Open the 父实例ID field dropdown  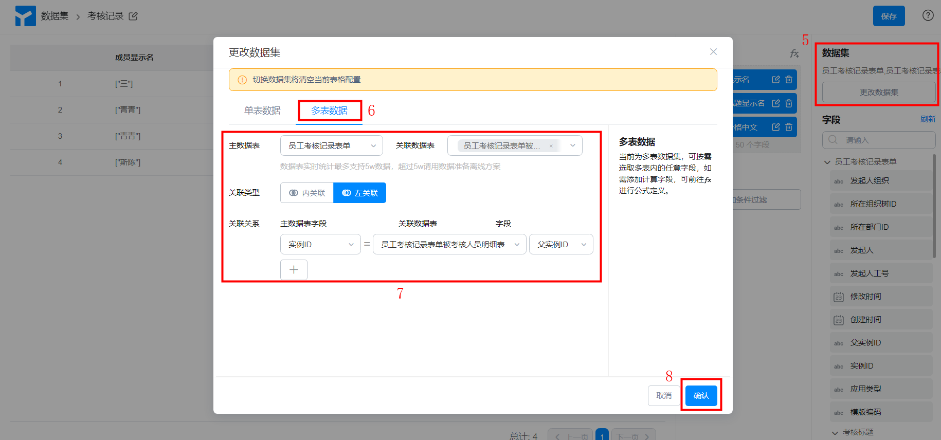click(560, 245)
